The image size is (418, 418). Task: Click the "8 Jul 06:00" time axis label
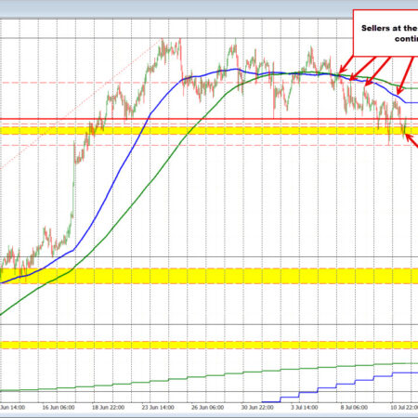pos(354,407)
